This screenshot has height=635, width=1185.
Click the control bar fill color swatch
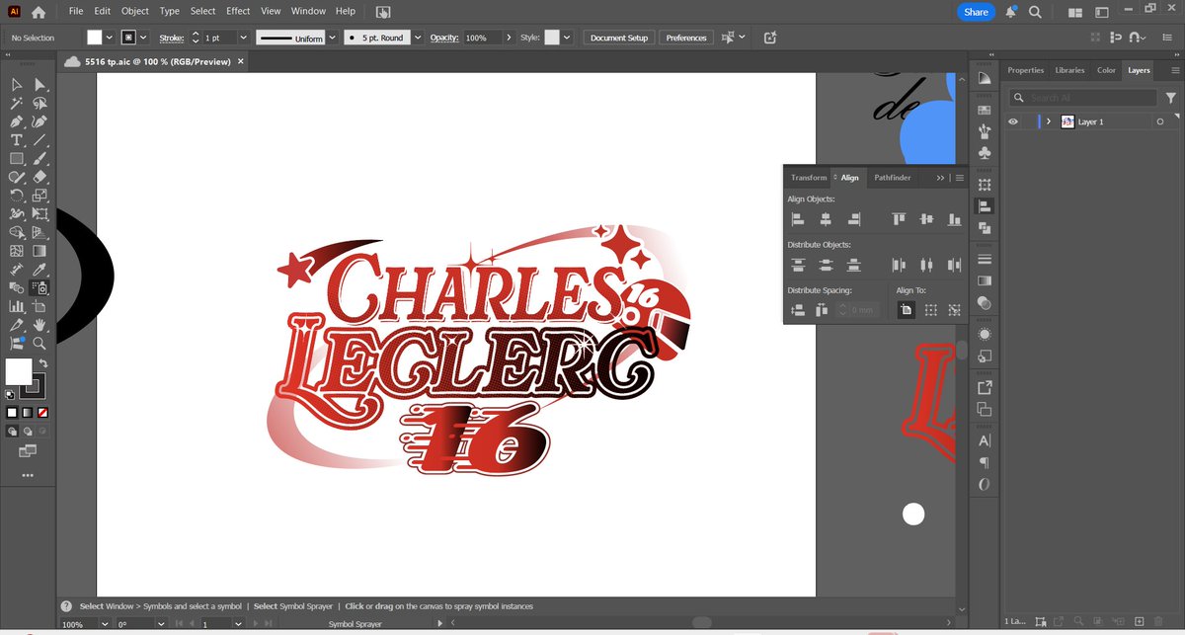(x=95, y=38)
